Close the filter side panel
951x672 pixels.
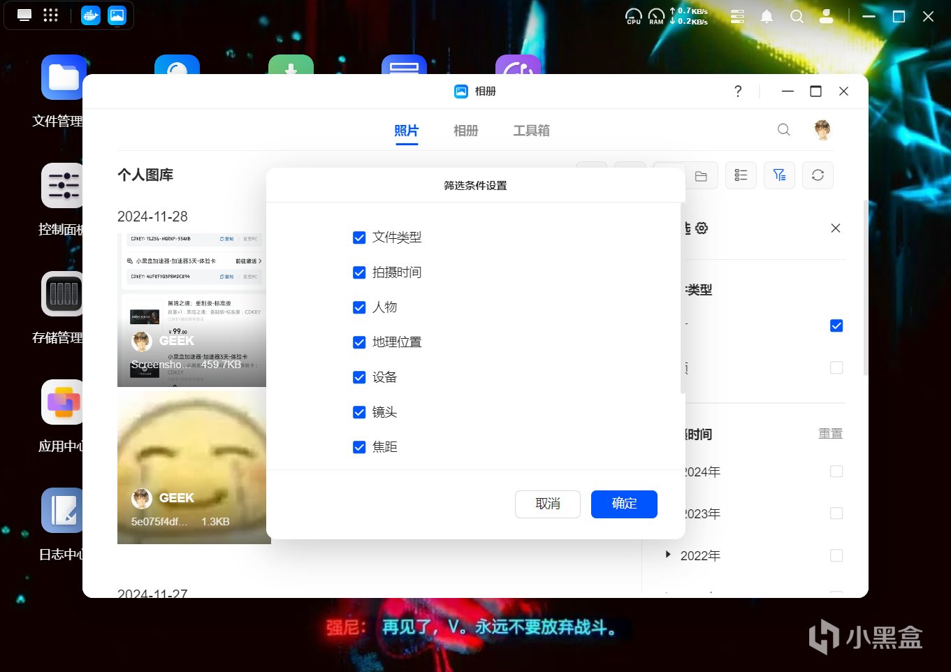[836, 228]
